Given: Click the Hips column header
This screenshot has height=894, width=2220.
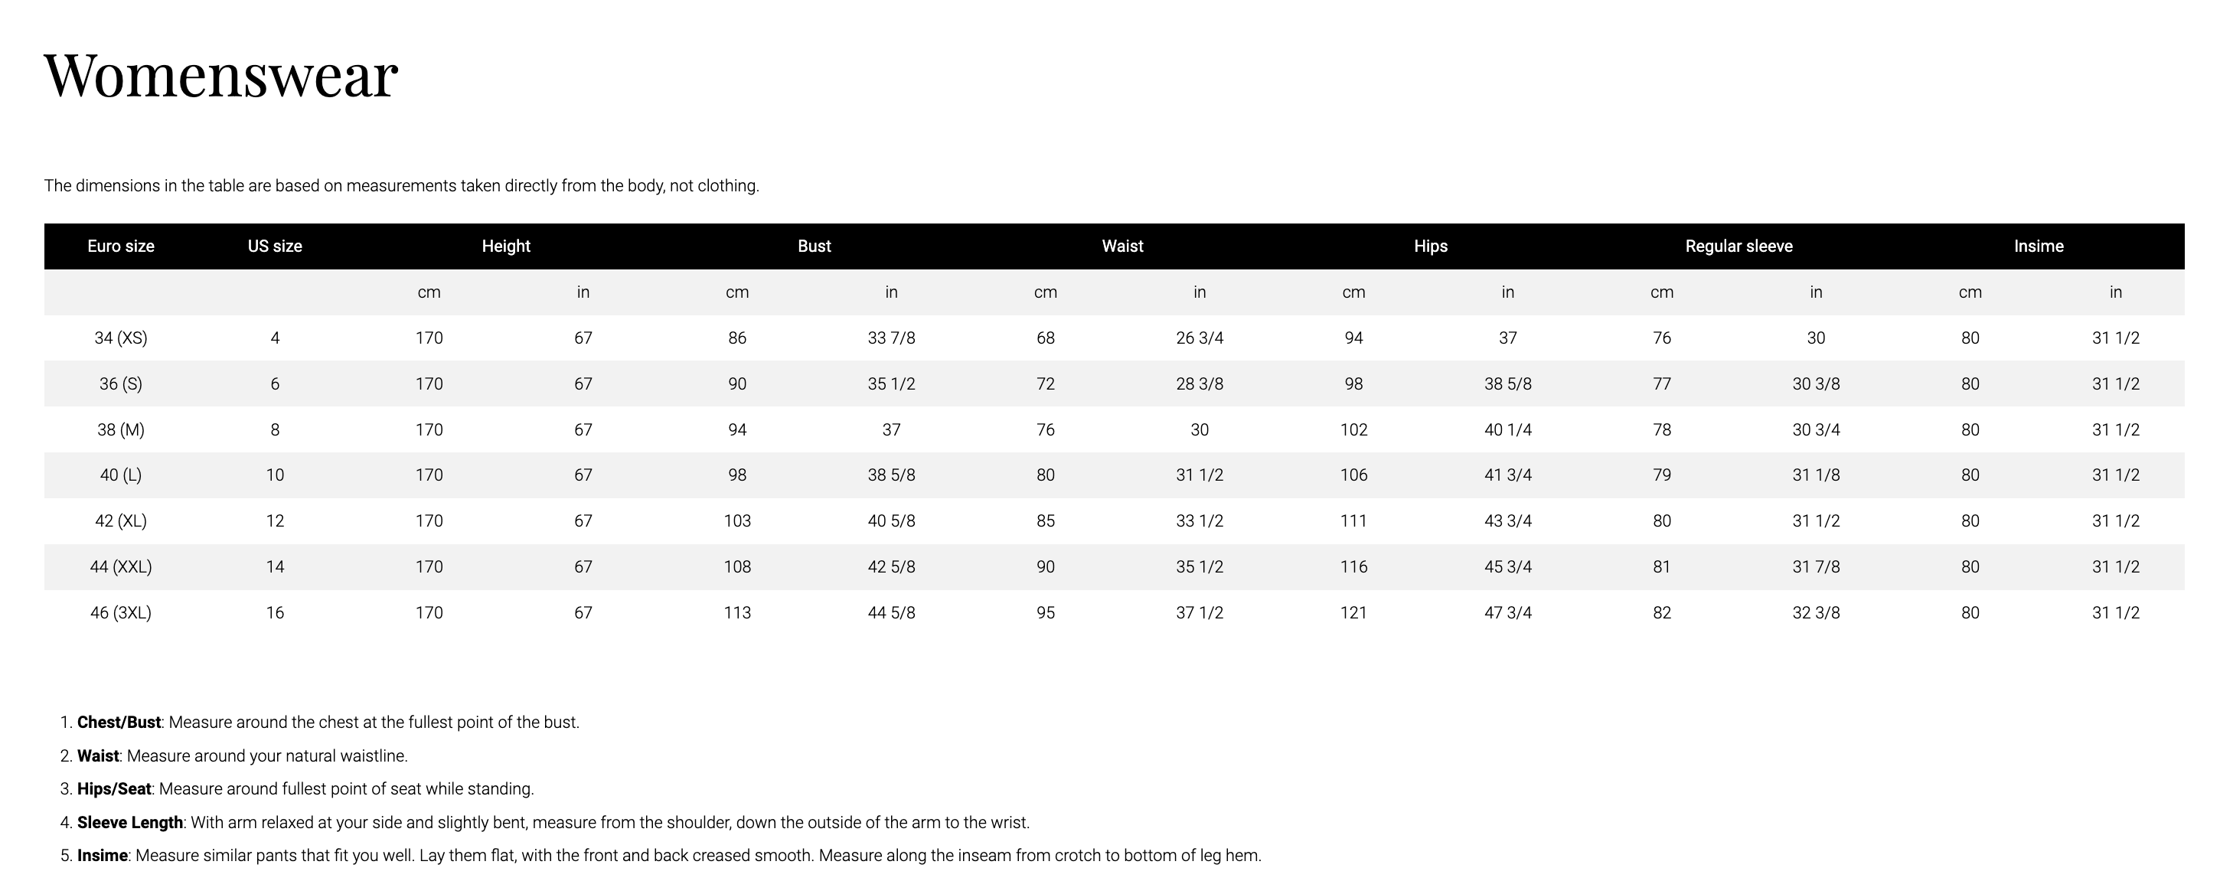Looking at the screenshot, I should coord(1431,246).
